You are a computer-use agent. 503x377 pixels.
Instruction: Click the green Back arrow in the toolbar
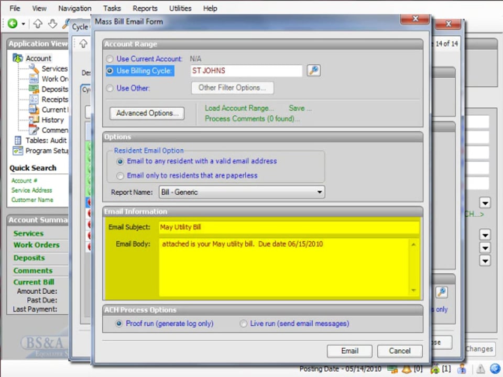pos(13,24)
